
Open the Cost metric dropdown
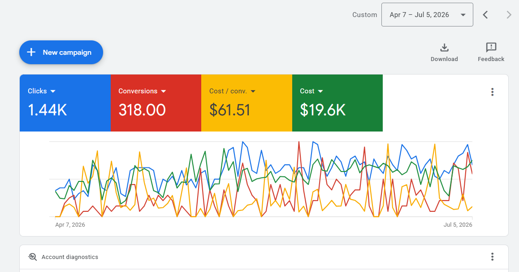click(x=311, y=91)
